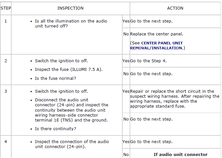The image size is (222, 158).
Task: Select the "Replace the center panel." action
Action: tap(157, 34)
